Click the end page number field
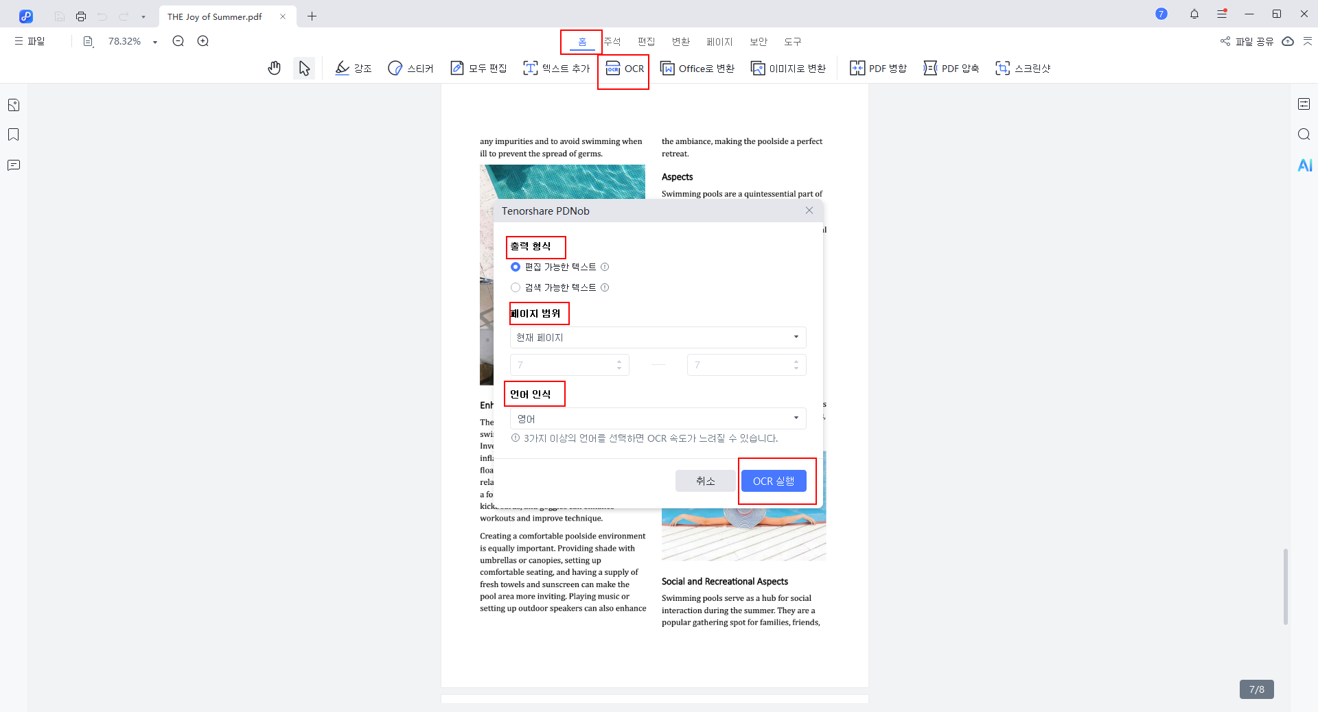The image size is (1318, 712). [x=746, y=365]
